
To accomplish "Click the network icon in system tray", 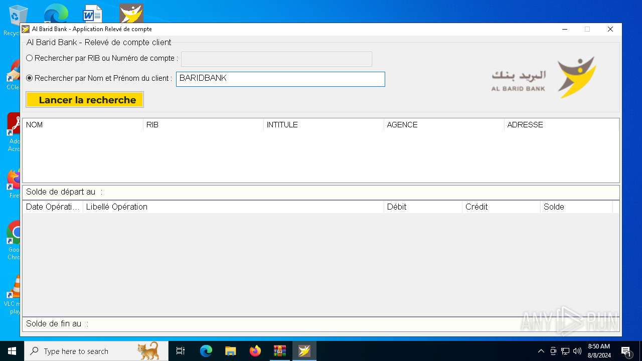I will point(565,351).
